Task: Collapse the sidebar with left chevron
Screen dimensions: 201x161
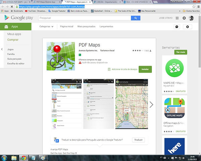Action: (x=2, y=49)
